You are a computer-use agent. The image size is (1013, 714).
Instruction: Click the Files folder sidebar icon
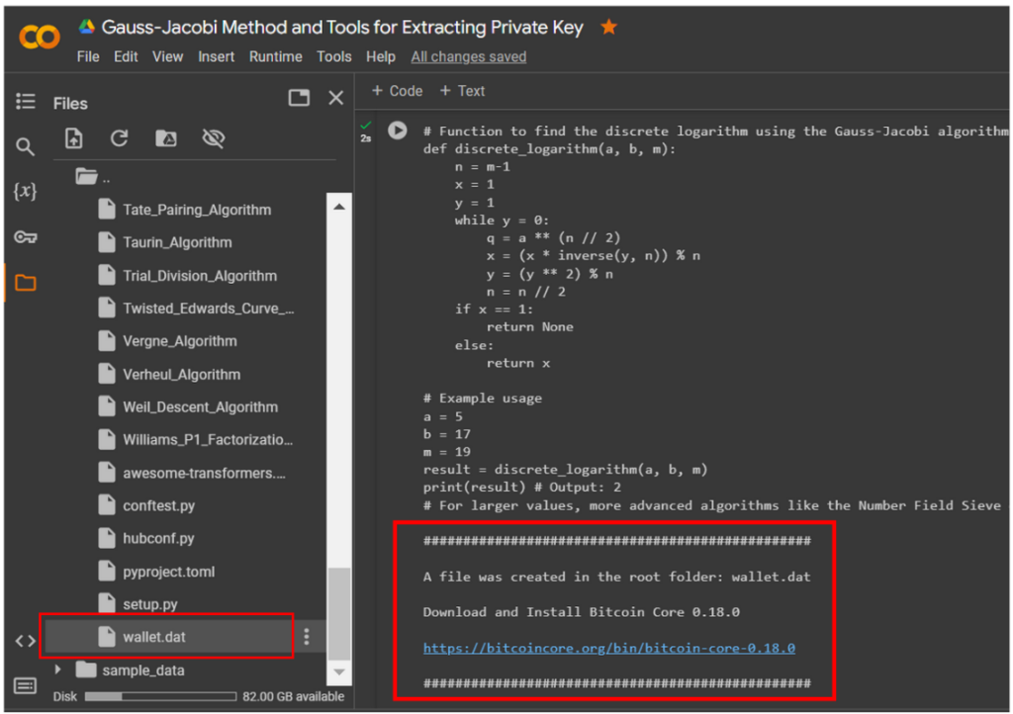click(x=25, y=282)
